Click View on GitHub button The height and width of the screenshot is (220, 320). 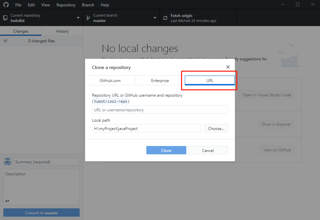277,150
